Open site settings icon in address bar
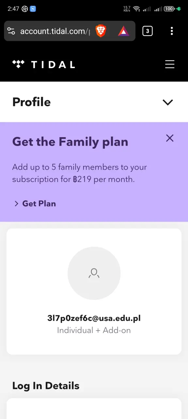The width and height of the screenshot is (188, 419). (11, 31)
